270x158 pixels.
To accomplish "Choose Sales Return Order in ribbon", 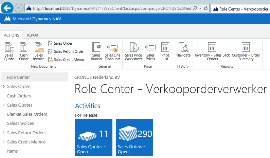I will (x=66, y=51).
